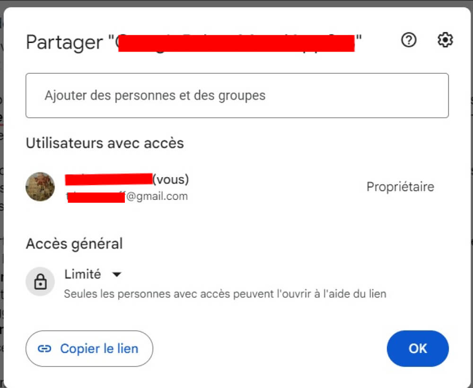Confirm sharing with the OK button
The width and height of the screenshot is (473, 388).
[417, 348]
